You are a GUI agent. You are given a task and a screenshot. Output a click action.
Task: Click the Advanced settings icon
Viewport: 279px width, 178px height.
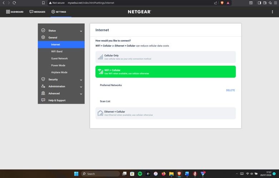tap(43, 93)
